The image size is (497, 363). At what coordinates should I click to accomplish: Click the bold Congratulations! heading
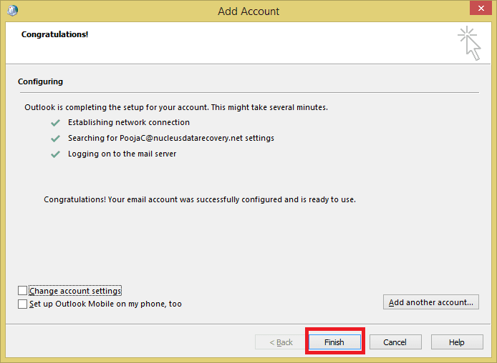(55, 34)
